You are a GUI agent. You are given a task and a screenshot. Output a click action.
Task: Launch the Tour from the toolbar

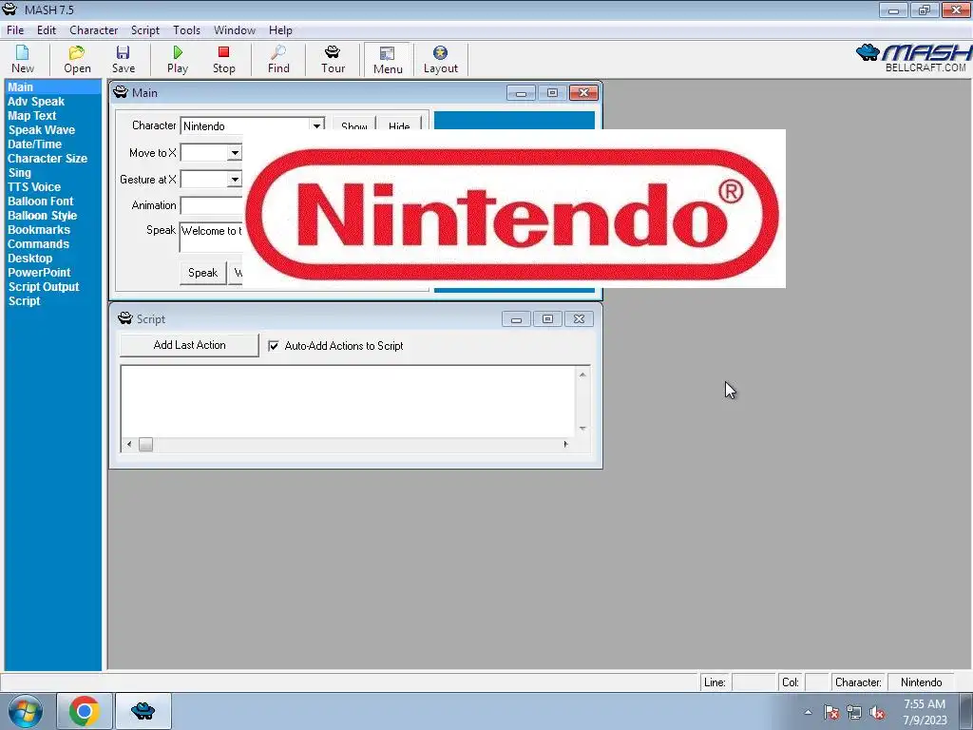(x=333, y=60)
